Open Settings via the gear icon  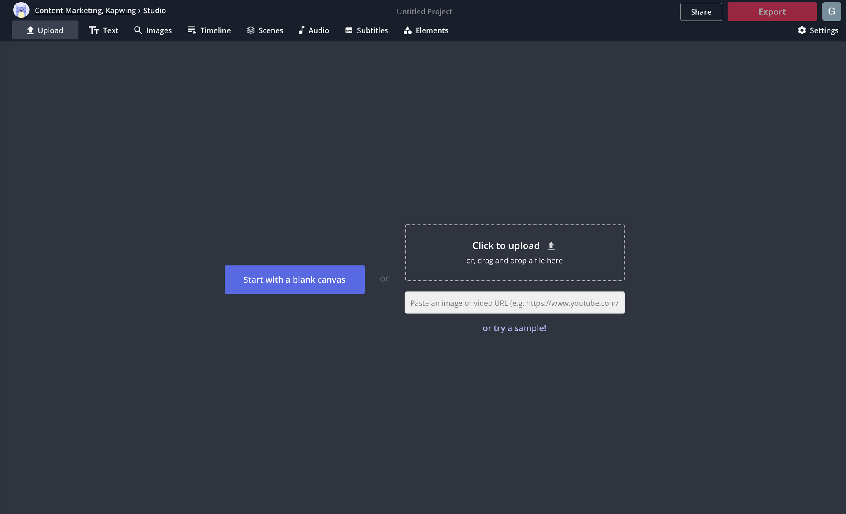coord(802,30)
